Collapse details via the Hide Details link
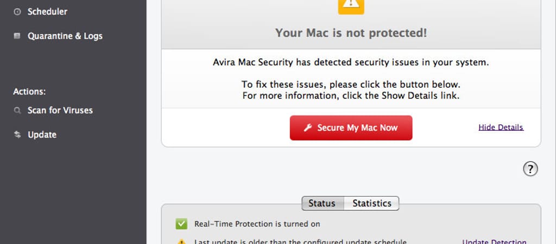Image resolution: width=556 pixels, height=244 pixels. point(501,127)
